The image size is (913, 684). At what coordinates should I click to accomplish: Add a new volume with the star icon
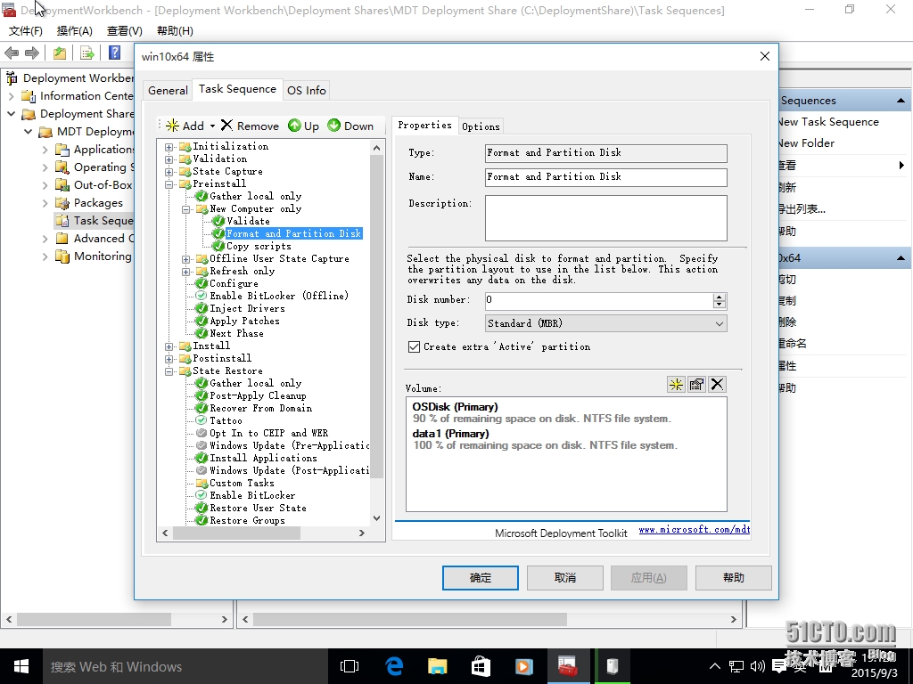(676, 385)
